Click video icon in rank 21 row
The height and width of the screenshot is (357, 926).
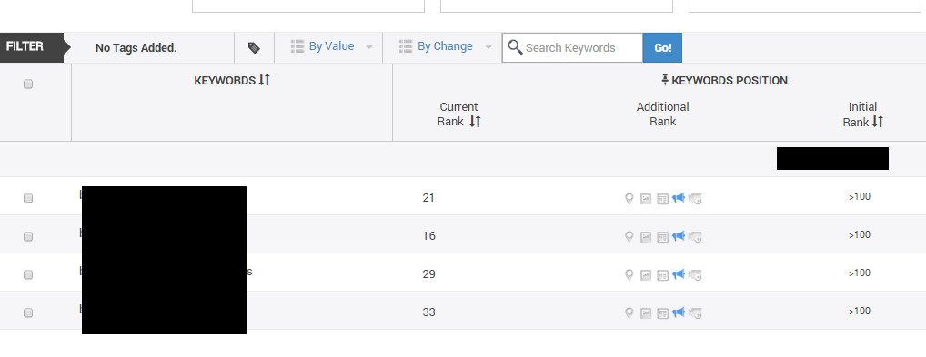pyautogui.click(x=695, y=199)
